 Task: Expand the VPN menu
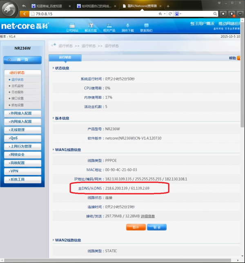point(22,171)
